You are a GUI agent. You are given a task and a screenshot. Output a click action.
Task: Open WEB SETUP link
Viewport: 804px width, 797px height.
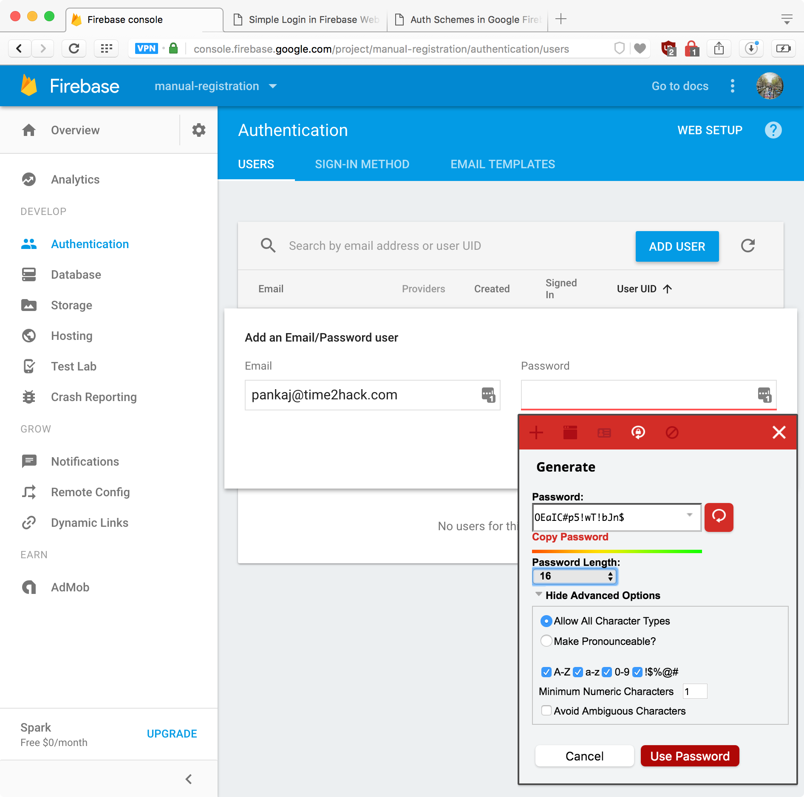710,130
